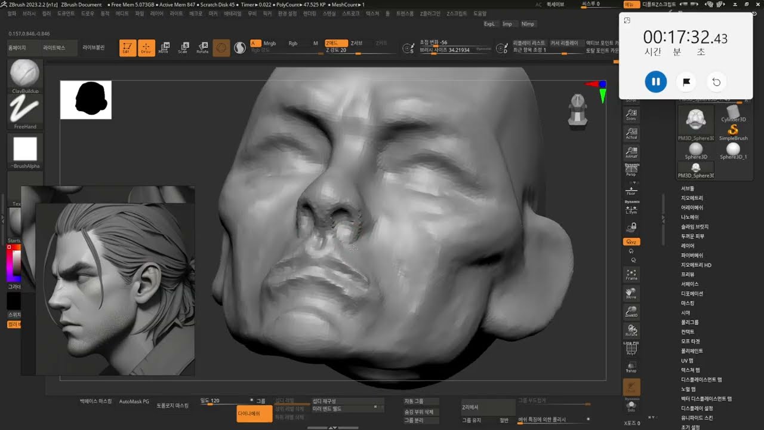Click the Actual size view icon
Viewport: 764px width, 430px height.
pos(631,133)
